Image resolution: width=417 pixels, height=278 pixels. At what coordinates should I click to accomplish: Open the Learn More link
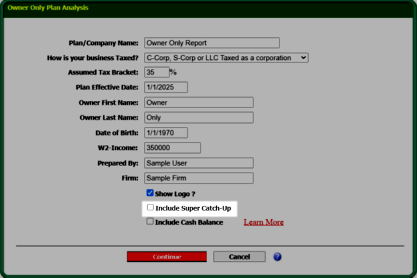(x=263, y=222)
